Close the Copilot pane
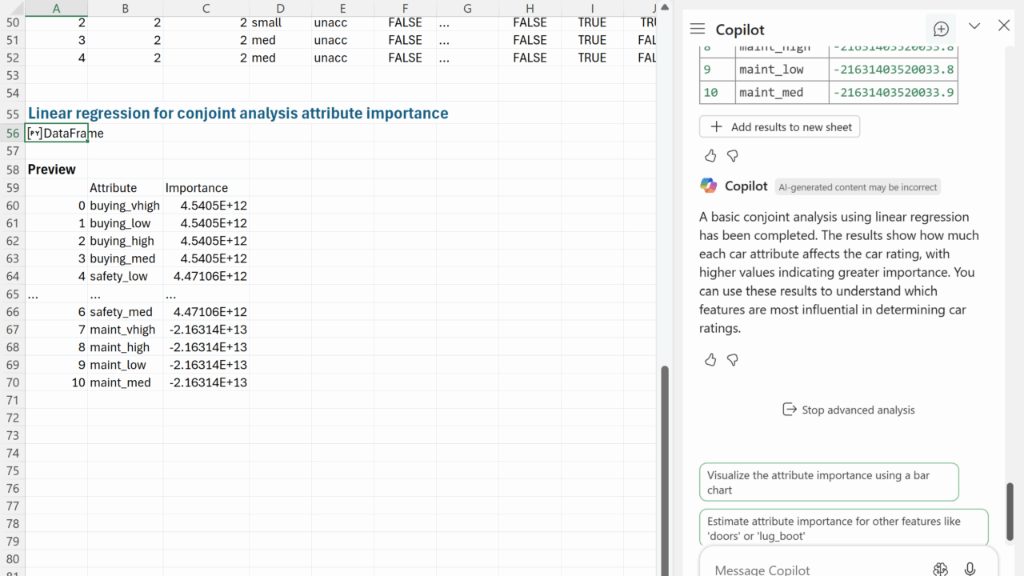This screenshot has width=1024, height=576. (1004, 26)
